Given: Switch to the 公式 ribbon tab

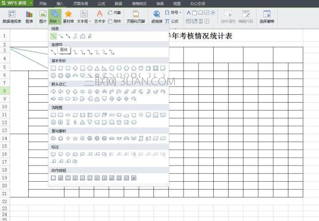Looking at the screenshot, I should [102, 3].
